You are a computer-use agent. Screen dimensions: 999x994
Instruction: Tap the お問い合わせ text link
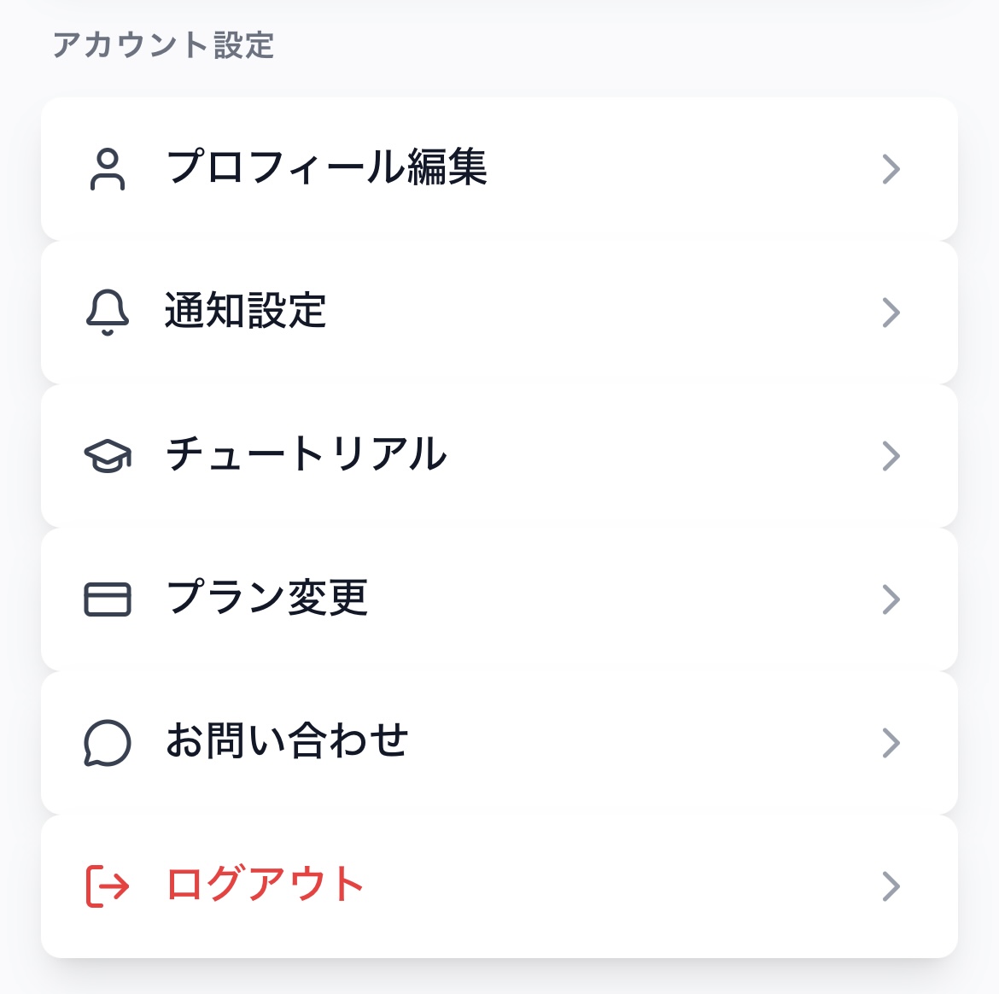[287, 741]
